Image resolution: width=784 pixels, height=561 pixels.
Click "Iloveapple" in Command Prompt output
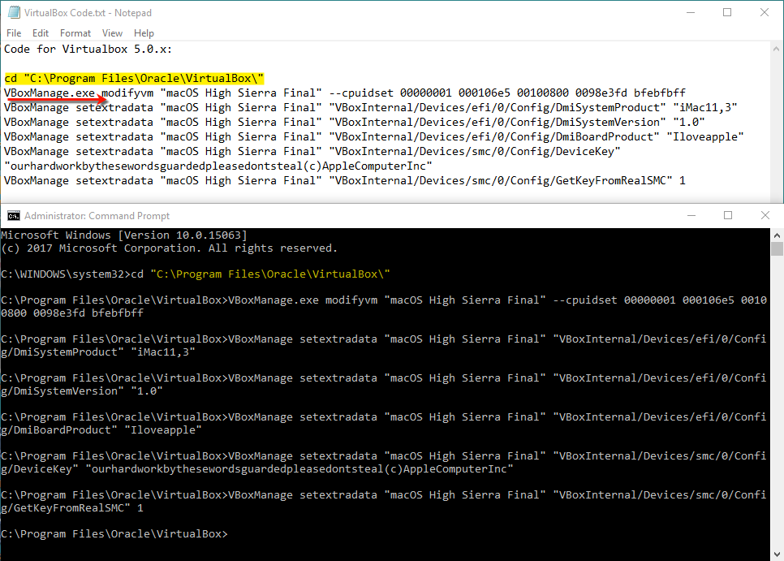163,430
